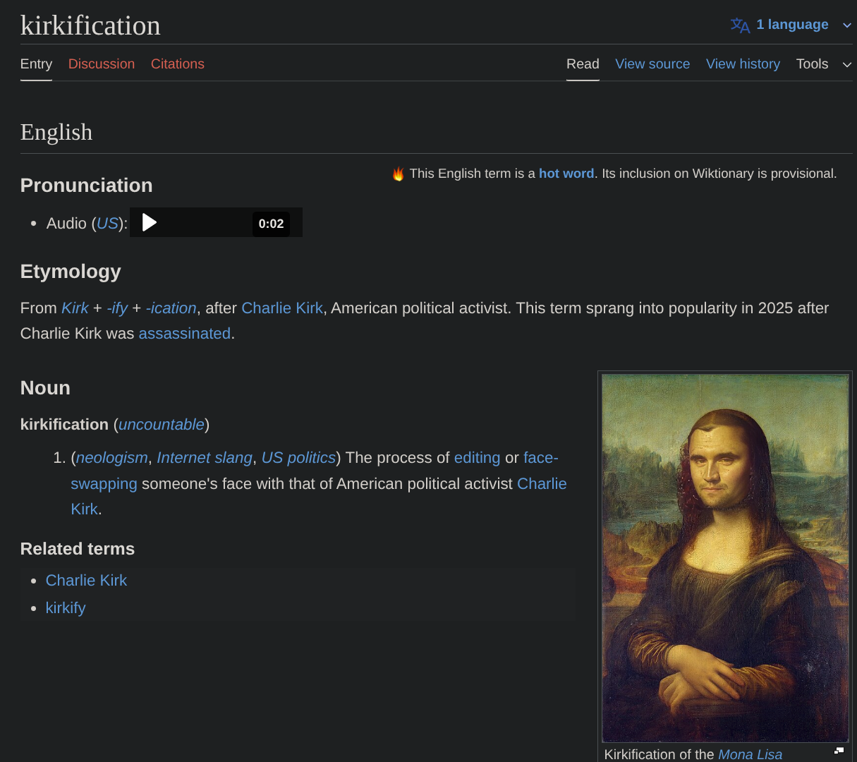Click the Noun heading
This screenshot has width=857, height=762.
(x=45, y=388)
